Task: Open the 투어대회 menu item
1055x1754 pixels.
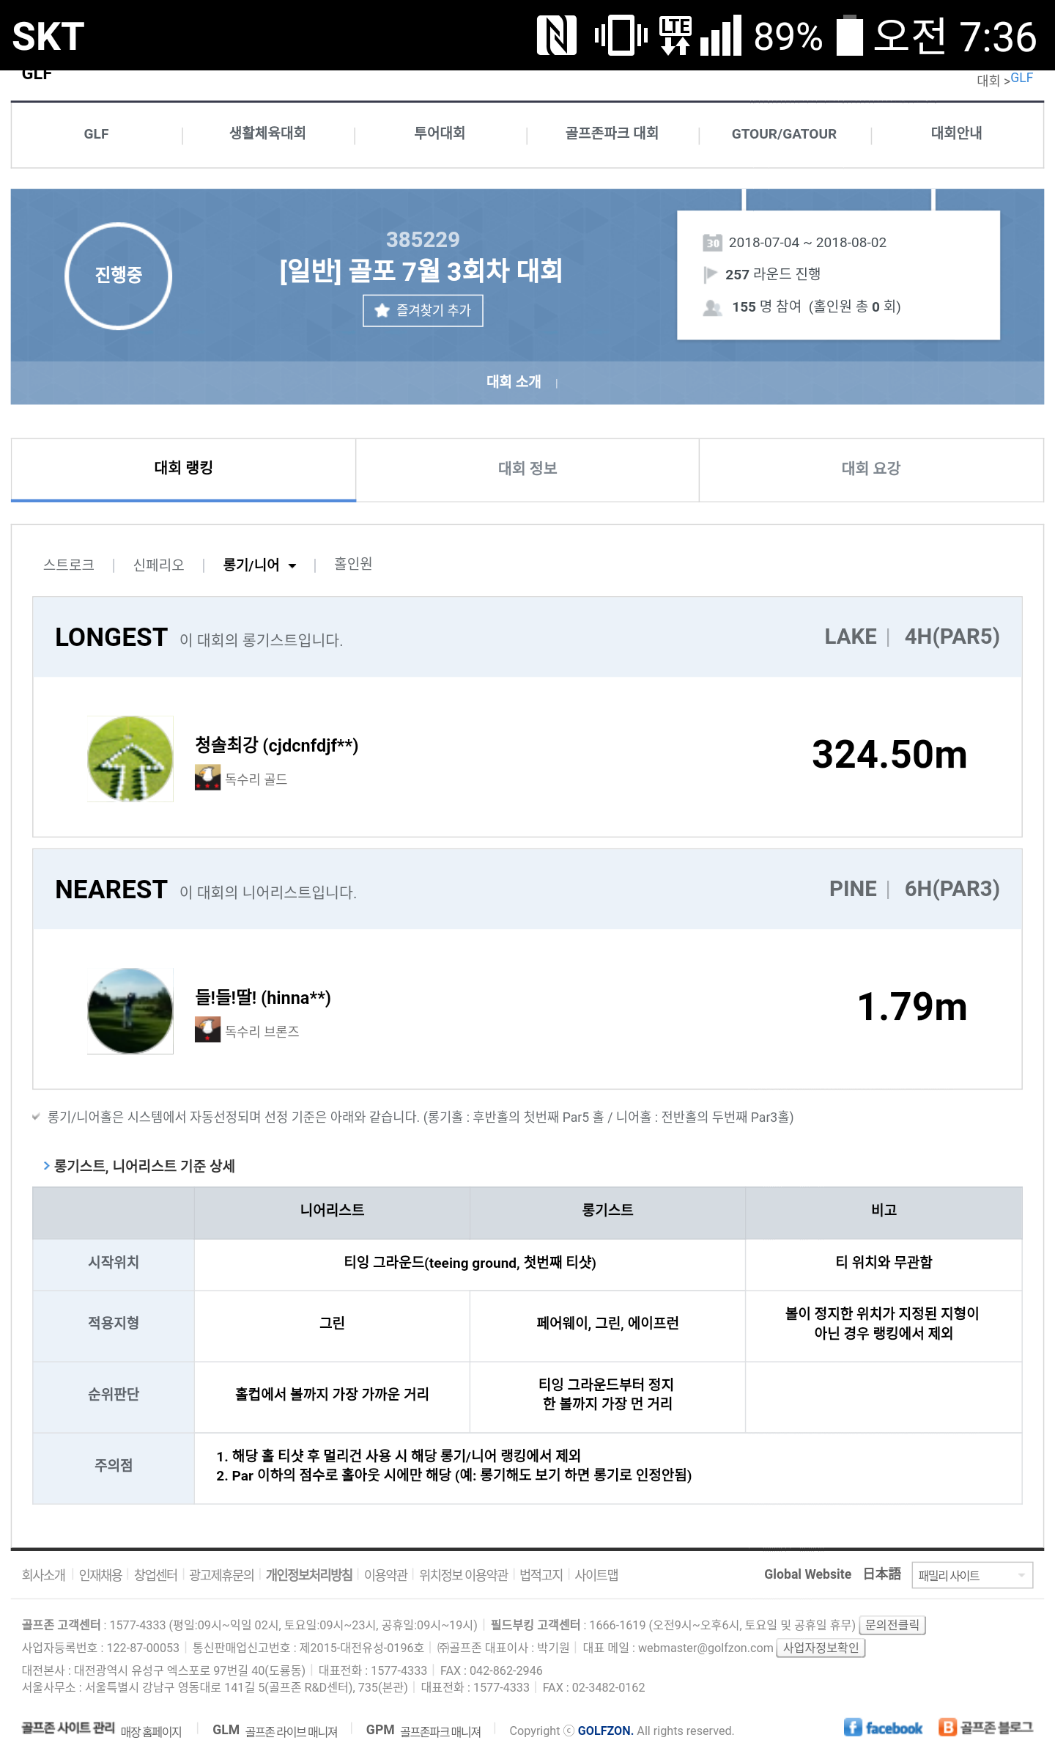Action: point(440,133)
